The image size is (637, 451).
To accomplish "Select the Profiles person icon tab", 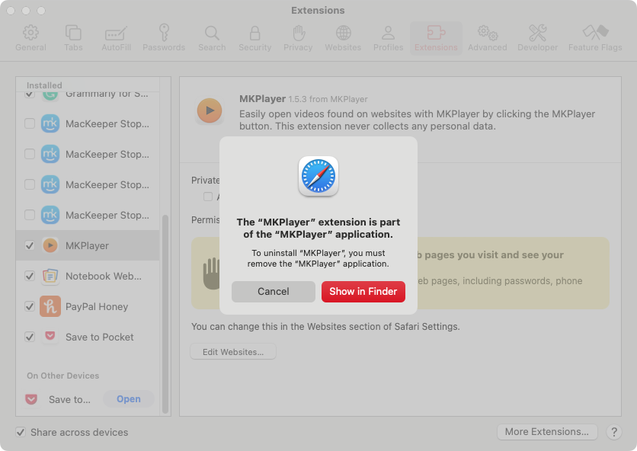I will 388,38.
